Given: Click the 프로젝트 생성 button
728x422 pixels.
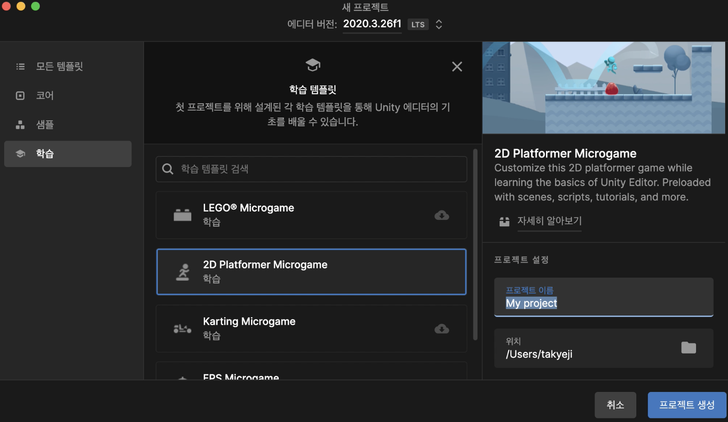Looking at the screenshot, I should [687, 405].
